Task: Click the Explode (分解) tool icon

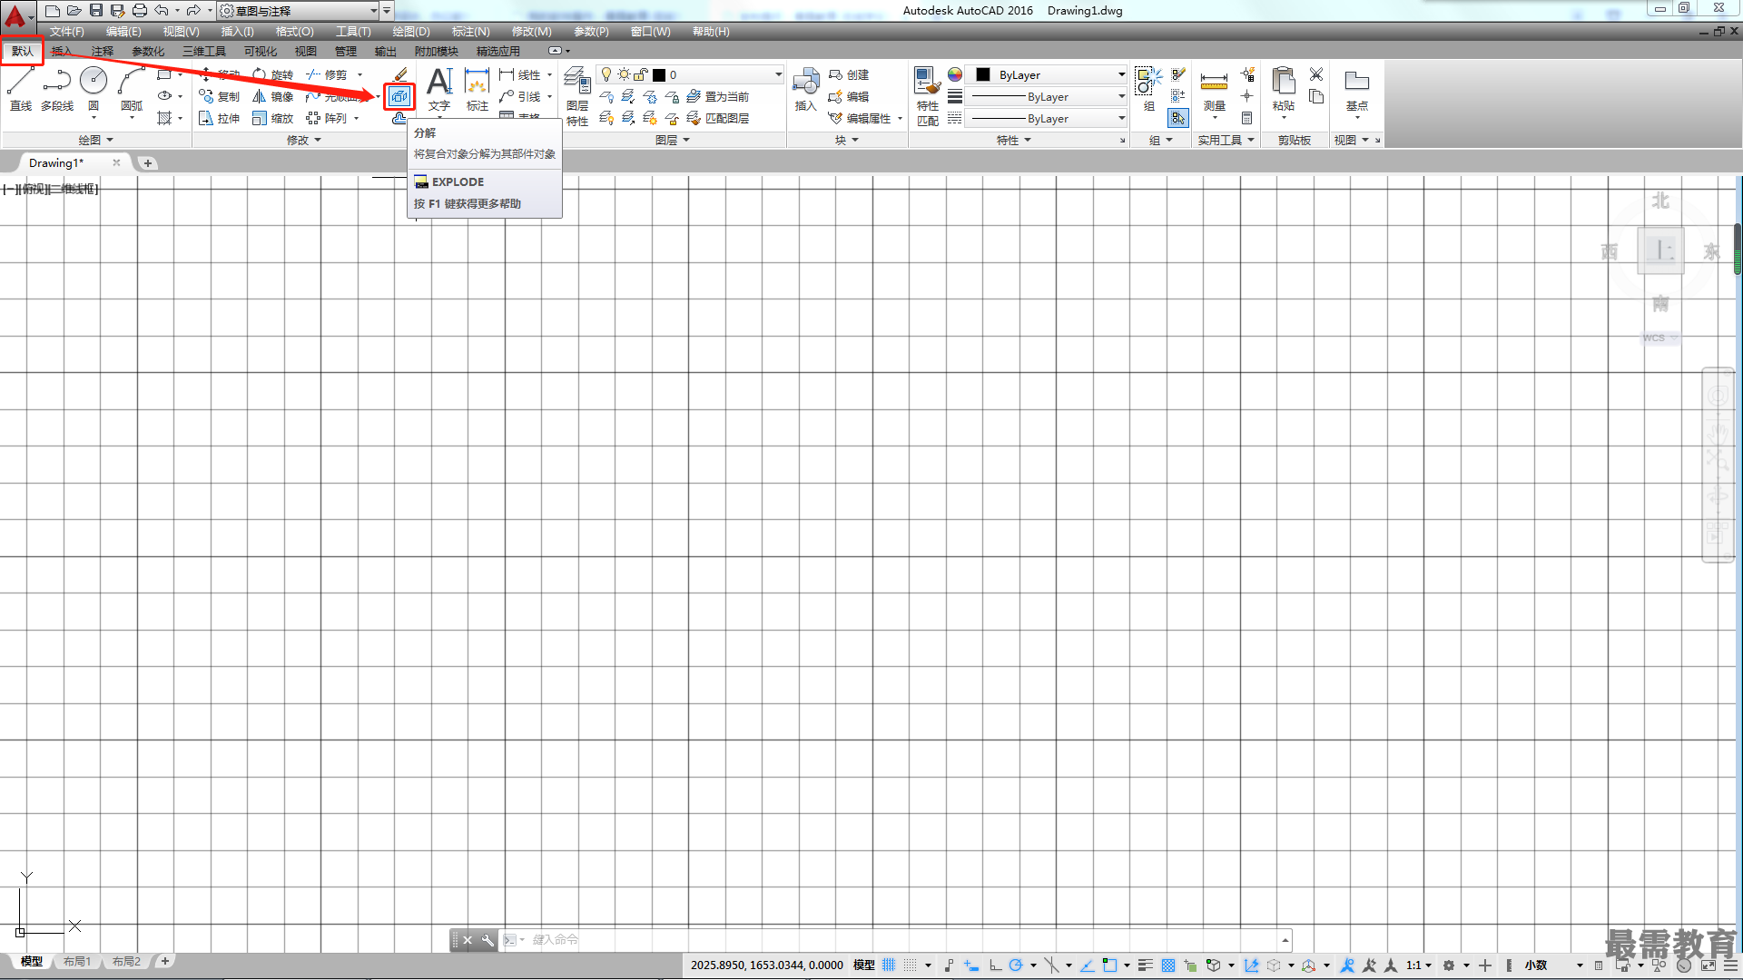Action: (x=399, y=96)
